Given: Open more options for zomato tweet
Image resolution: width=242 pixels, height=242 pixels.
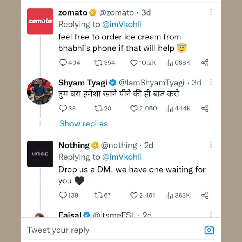Looking at the screenshot, I should pos(211,12).
